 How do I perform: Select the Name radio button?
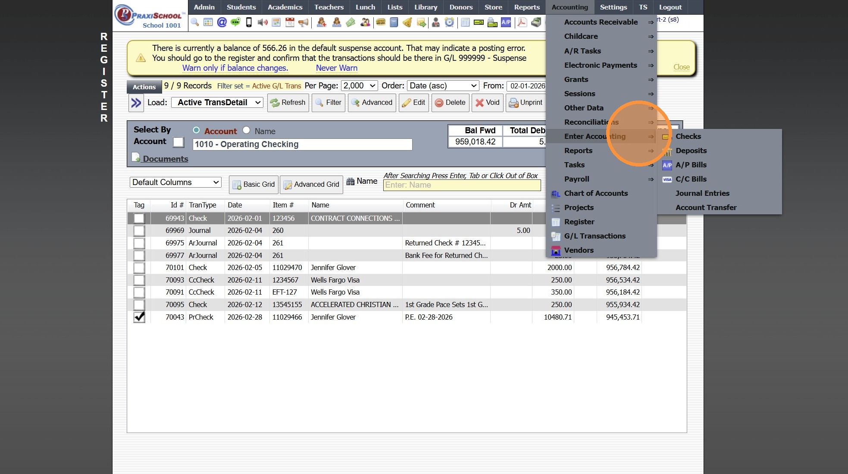[246, 130]
